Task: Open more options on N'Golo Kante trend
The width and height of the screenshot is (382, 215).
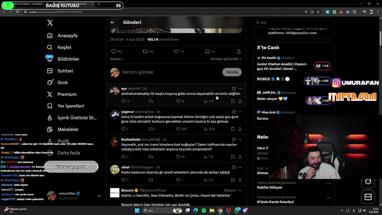Action: (329, 198)
